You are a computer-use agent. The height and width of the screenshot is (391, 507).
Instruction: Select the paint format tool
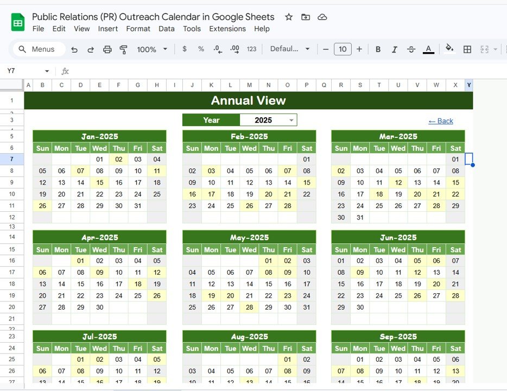coord(123,49)
